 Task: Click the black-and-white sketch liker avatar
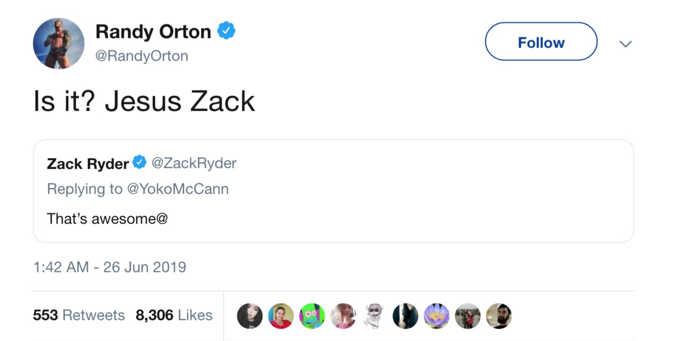point(374,316)
